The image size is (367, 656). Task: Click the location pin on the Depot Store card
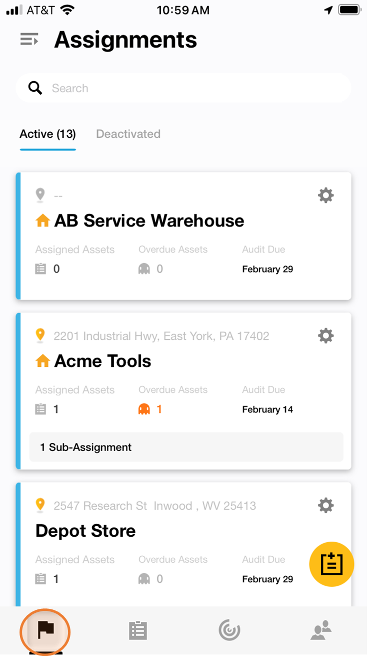(x=40, y=505)
